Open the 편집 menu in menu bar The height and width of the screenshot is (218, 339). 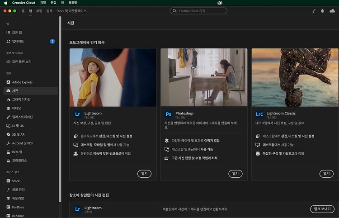(54, 2)
